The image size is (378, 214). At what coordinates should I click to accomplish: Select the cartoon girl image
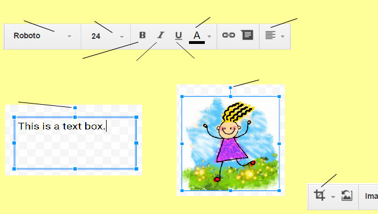pyautogui.click(x=230, y=144)
